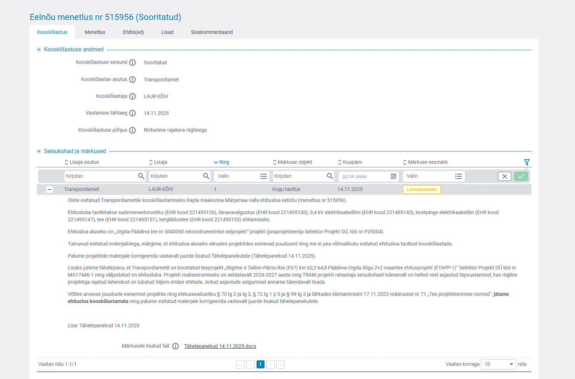575x379 pixels.
Task: Click the Märkuse objekt filter text field
Action: click(x=299, y=176)
